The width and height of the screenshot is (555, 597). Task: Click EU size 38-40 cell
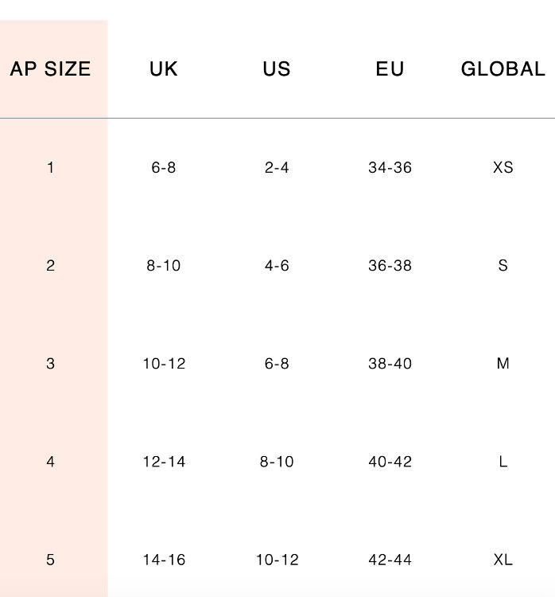(x=390, y=364)
